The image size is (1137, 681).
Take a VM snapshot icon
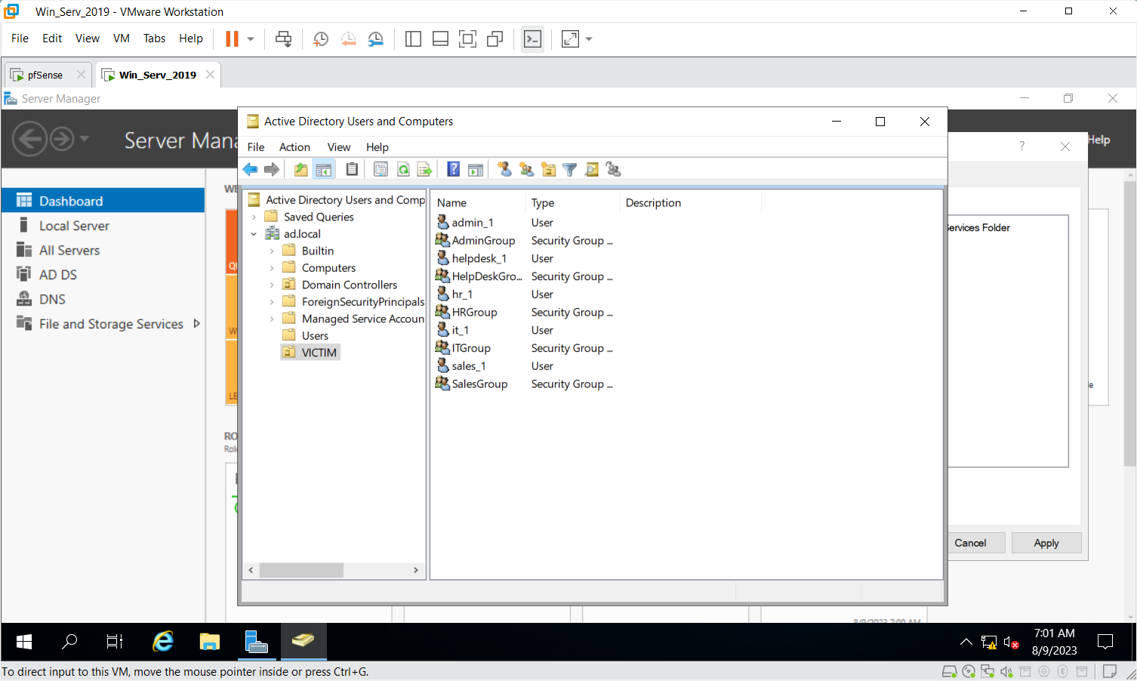pos(321,39)
